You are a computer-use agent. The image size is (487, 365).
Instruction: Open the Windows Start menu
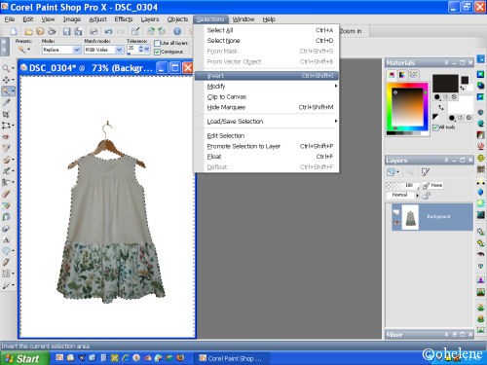tap(24, 358)
